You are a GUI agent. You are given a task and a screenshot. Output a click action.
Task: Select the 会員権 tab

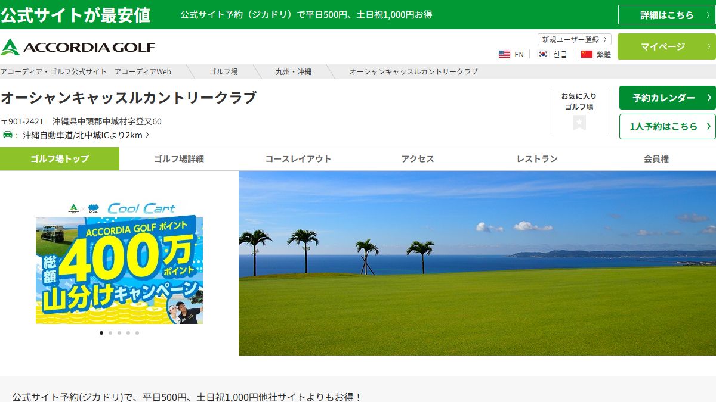click(x=656, y=158)
